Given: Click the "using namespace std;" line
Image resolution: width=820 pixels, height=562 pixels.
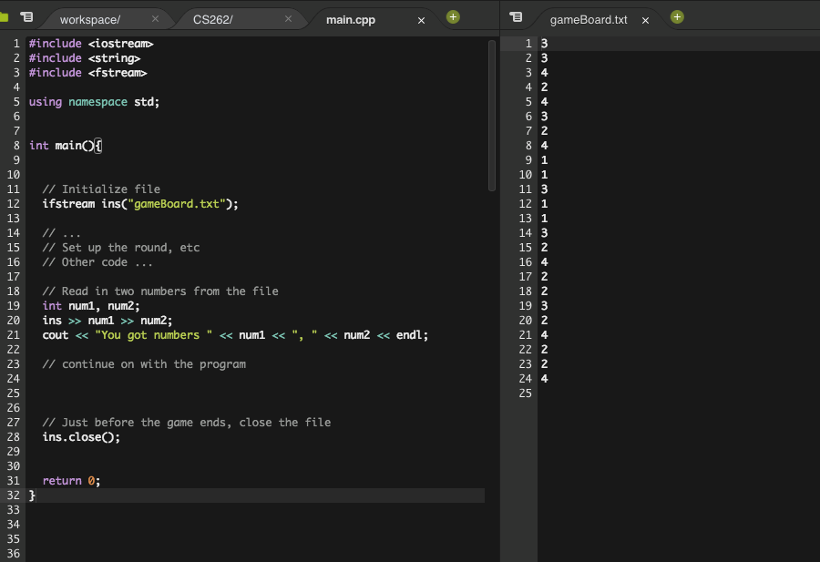Looking at the screenshot, I should click(94, 102).
